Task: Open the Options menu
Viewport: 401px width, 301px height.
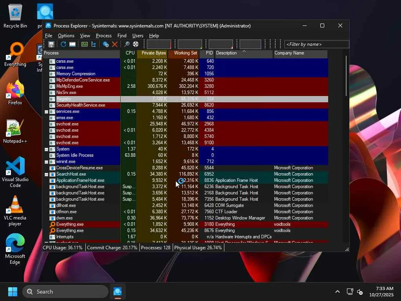Action: (66, 36)
